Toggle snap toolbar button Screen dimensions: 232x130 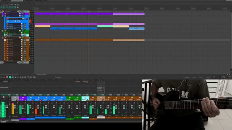coord(15,7)
